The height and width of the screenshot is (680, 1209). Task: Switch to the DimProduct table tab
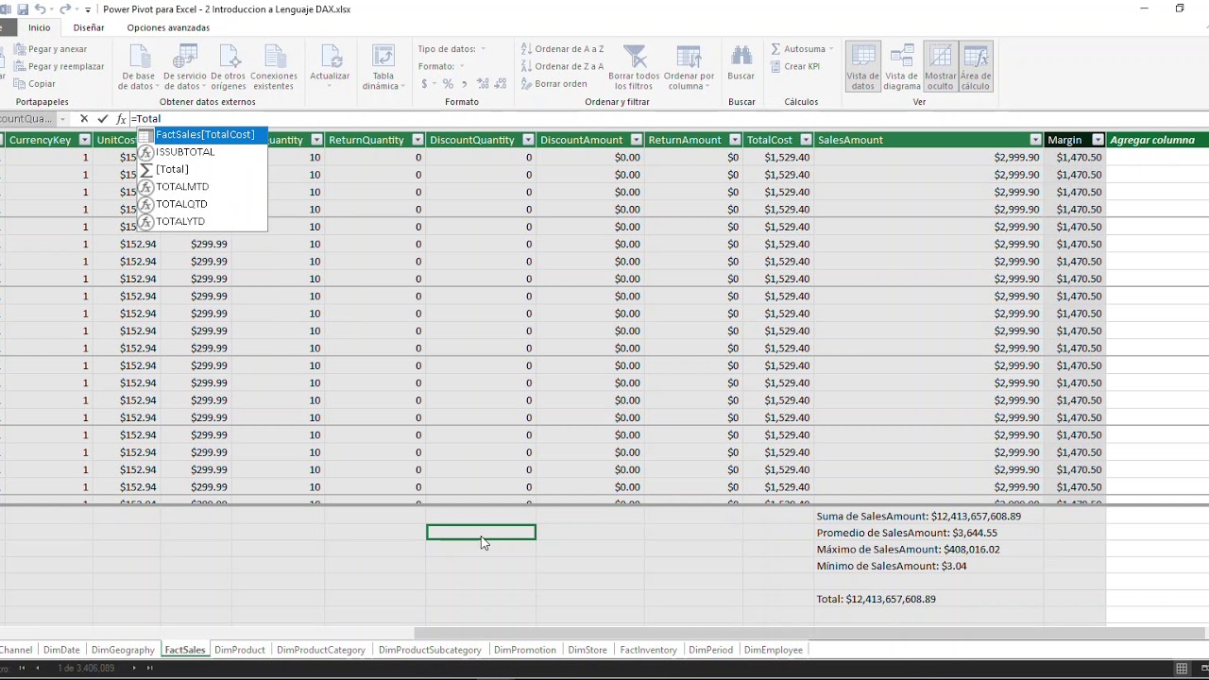coord(240,650)
